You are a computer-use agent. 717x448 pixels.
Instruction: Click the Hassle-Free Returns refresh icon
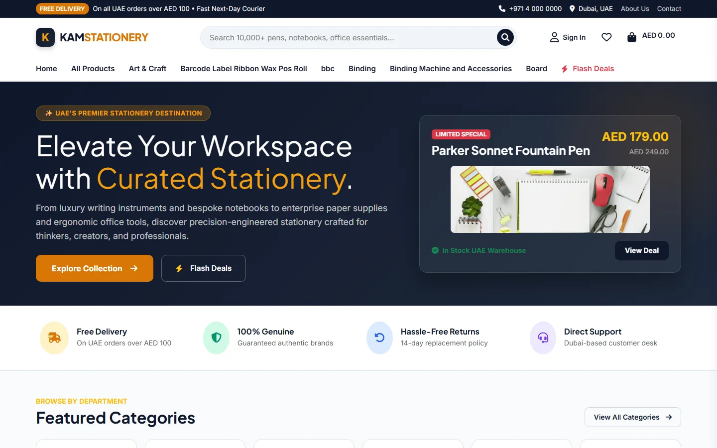379,338
